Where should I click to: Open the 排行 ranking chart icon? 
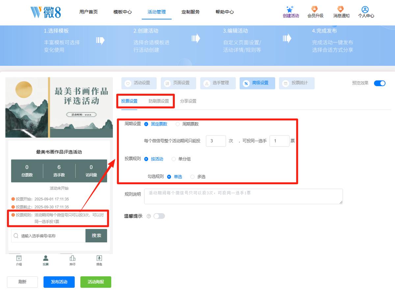[x=72, y=258]
